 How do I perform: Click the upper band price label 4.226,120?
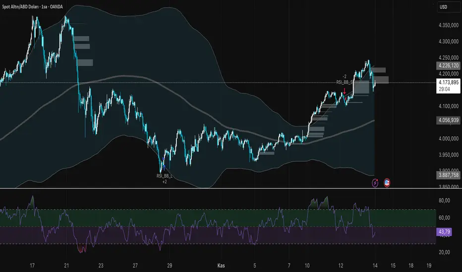coord(448,66)
